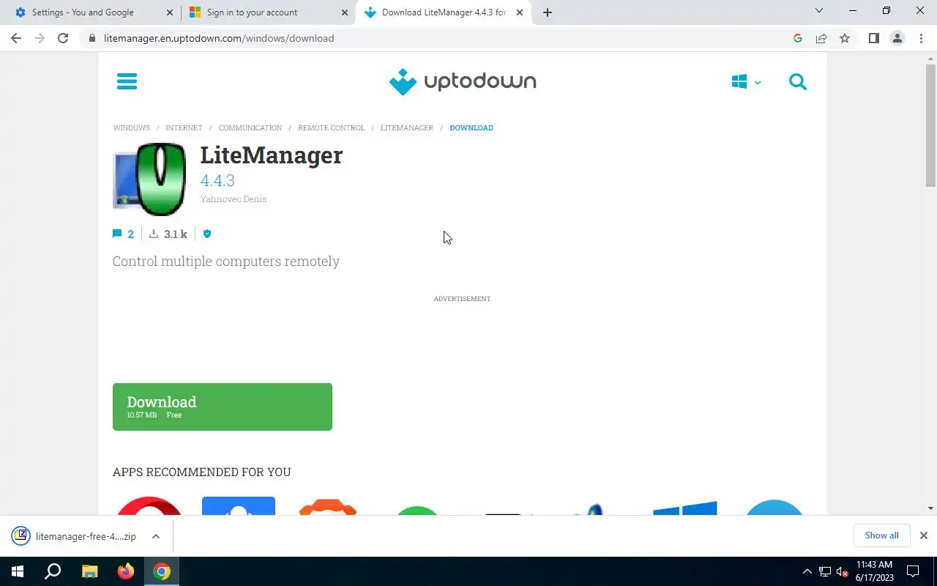Reload the current page
This screenshot has width=937, height=586.
click(x=63, y=38)
